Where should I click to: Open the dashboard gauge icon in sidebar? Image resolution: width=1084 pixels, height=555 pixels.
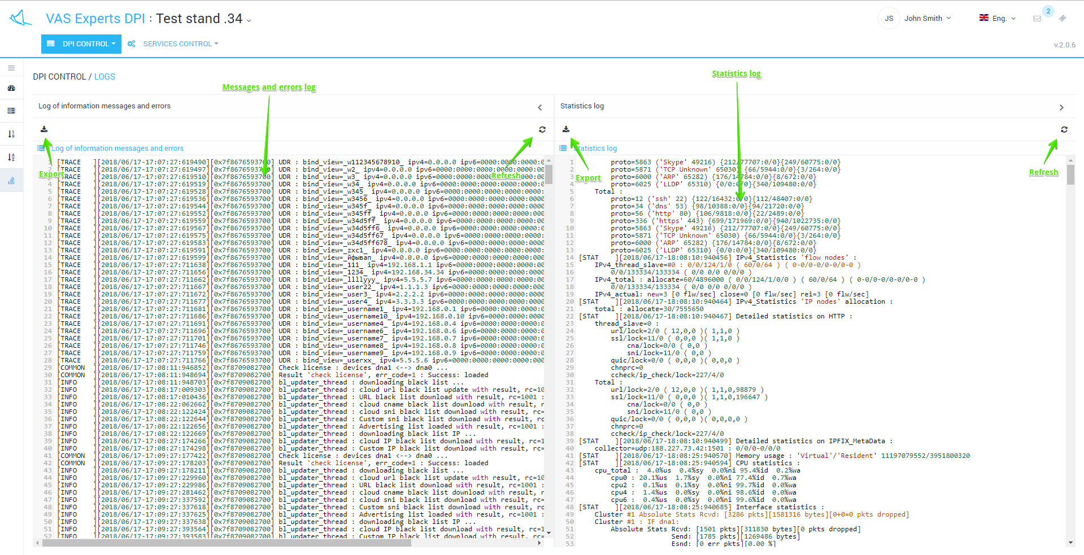click(x=11, y=88)
